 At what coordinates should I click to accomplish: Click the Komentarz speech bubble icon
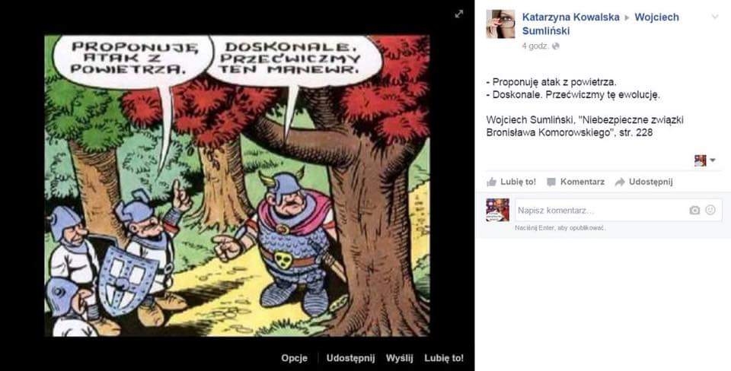click(551, 182)
